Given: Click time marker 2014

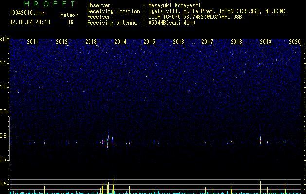Looking at the screenshot, I should (x=120, y=42).
